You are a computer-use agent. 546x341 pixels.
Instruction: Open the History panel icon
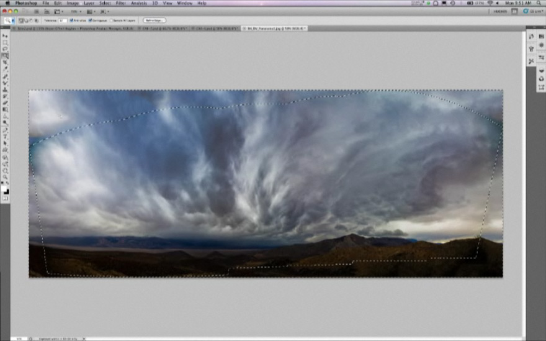[532, 37]
